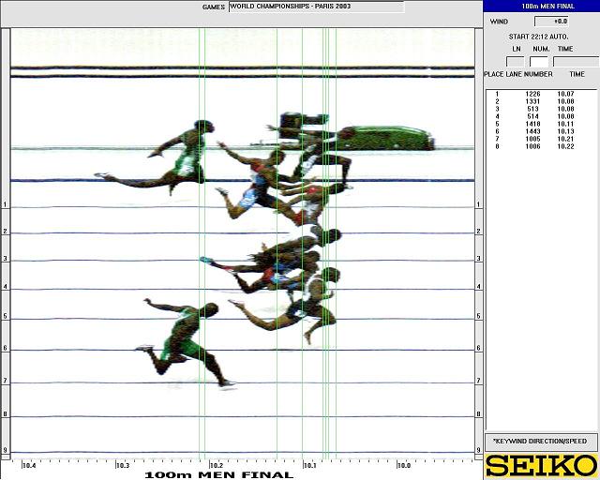Select eighth place row with time 10.22

(540, 146)
